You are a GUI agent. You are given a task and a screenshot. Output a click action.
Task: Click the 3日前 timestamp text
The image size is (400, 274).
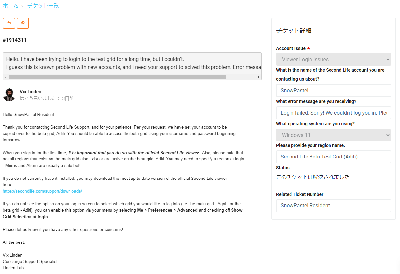(68, 98)
